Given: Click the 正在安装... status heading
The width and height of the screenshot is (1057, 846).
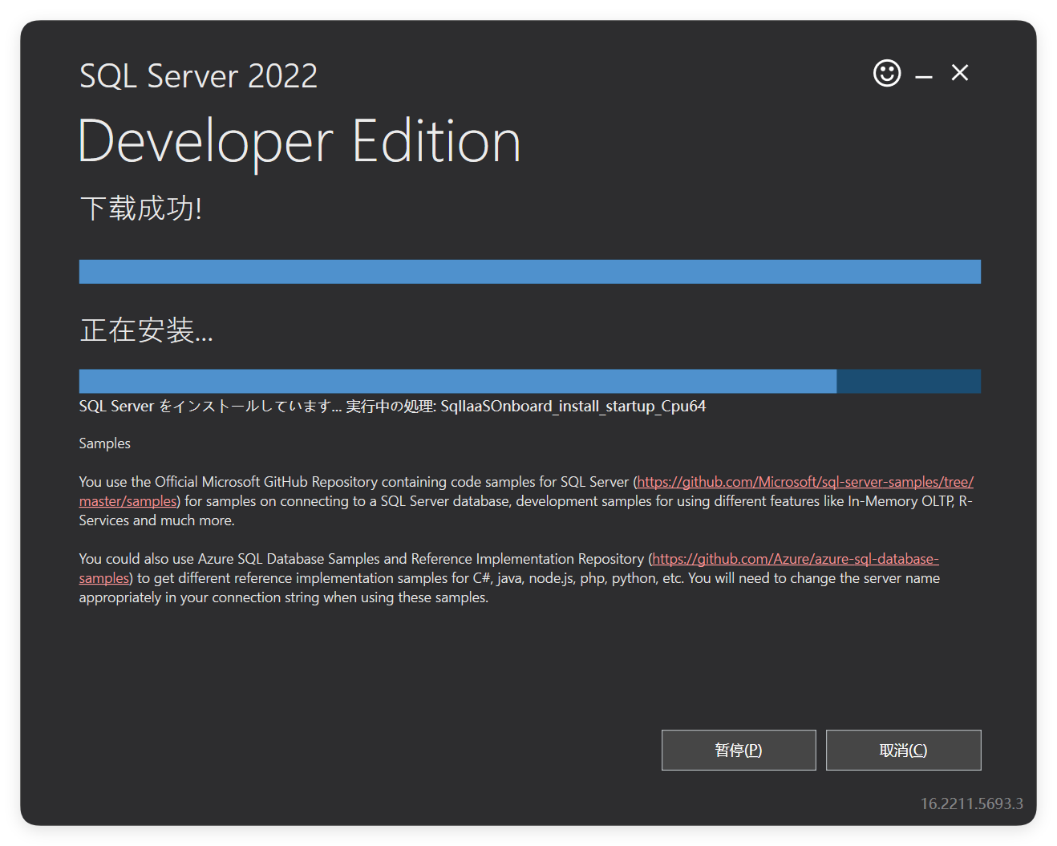Looking at the screenshot, I should (x=146, y=330).
